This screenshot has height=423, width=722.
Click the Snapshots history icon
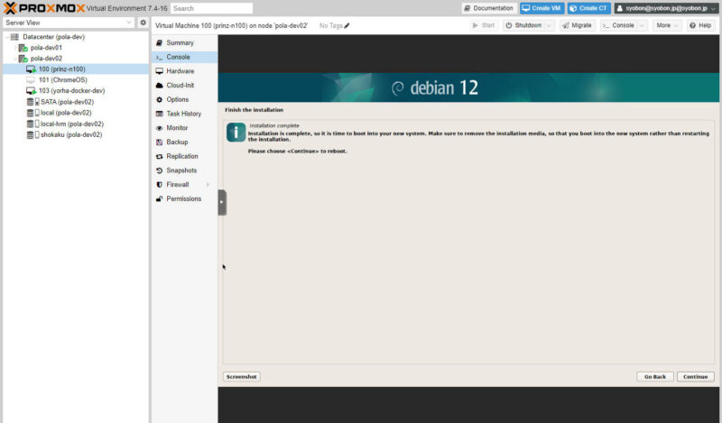point(160,170)
